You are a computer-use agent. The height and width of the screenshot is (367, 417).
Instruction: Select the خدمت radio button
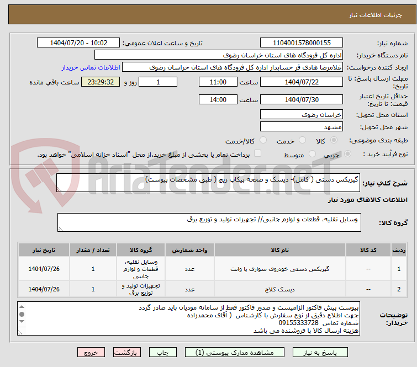(x=302, y=140)
